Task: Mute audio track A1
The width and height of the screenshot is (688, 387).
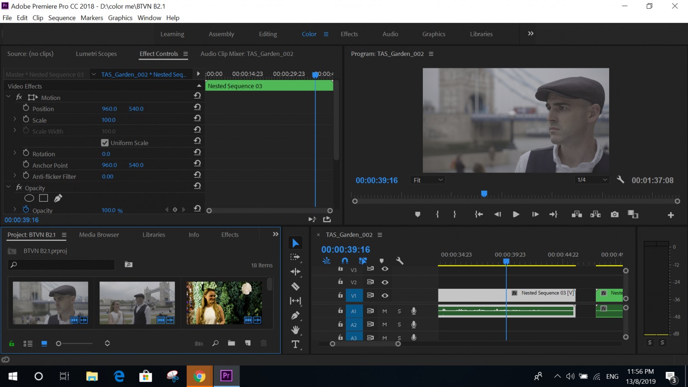Action: pos(384,311)
